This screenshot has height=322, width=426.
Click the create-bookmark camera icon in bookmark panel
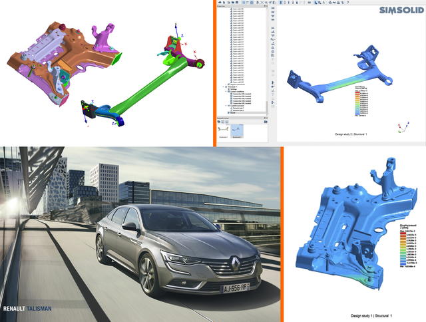[219, 122]
